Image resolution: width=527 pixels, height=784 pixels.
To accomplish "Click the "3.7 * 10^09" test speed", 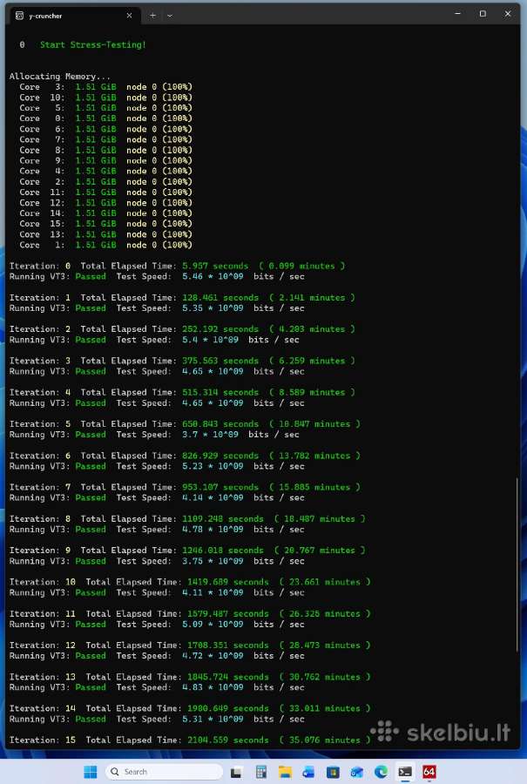I will click(x=210, y=435).
